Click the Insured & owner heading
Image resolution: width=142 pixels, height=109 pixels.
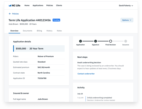(x=21, y=93)
